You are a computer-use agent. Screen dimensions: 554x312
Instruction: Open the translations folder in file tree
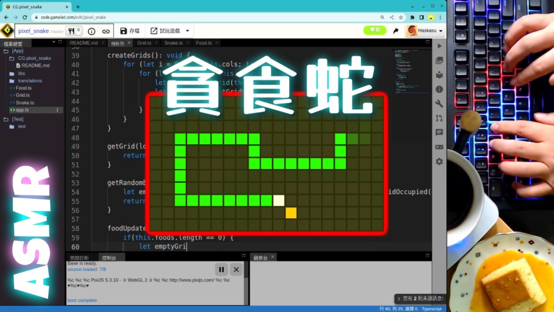30,80
